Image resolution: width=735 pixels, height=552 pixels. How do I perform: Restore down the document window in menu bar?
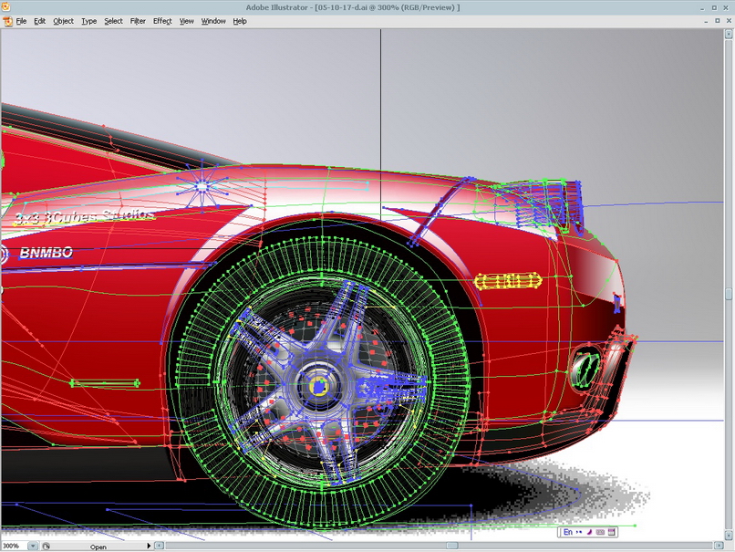click(x=717, y=21)
